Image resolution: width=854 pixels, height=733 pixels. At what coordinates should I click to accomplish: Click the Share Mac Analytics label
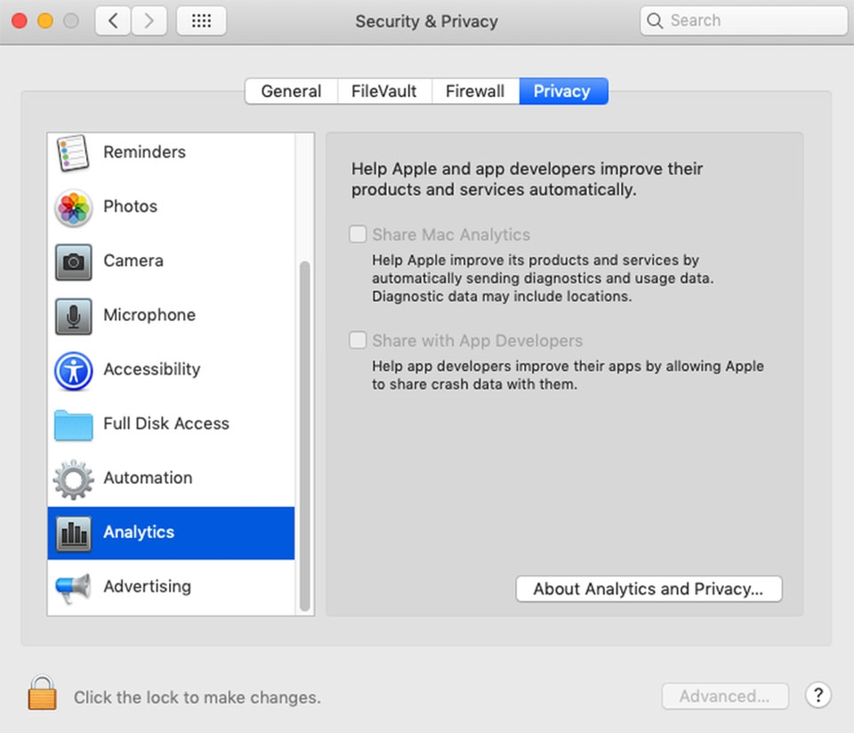pos(451,235)
